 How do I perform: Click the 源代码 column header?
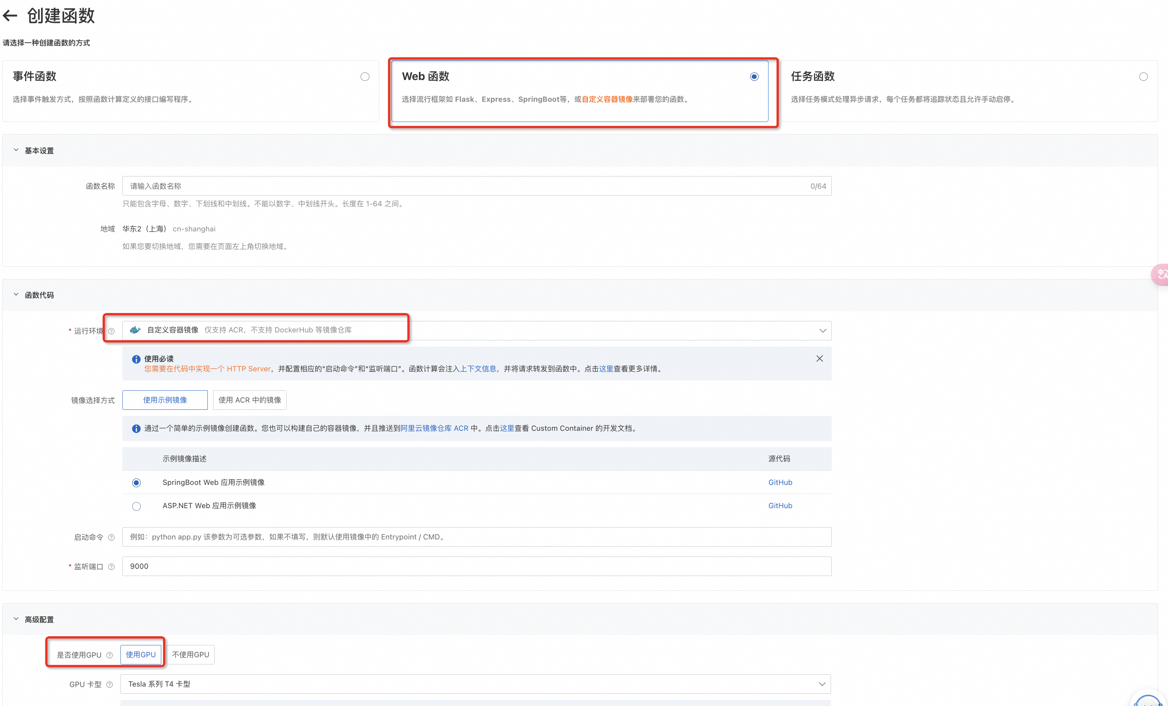(779, 459)
